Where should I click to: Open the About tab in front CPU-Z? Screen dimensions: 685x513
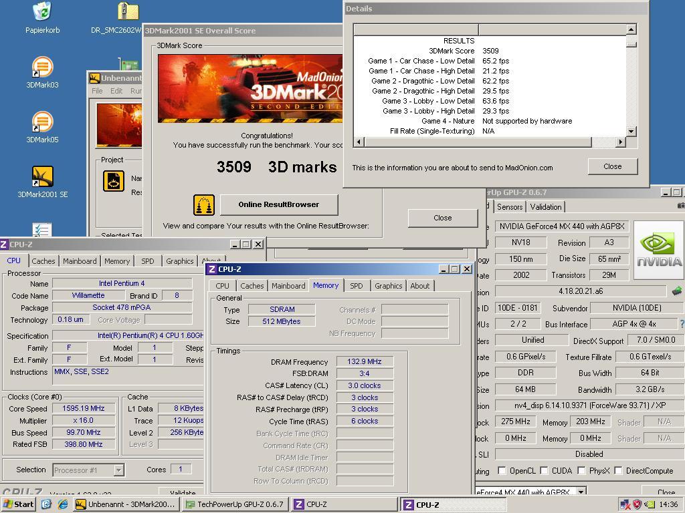pos(420,286)
